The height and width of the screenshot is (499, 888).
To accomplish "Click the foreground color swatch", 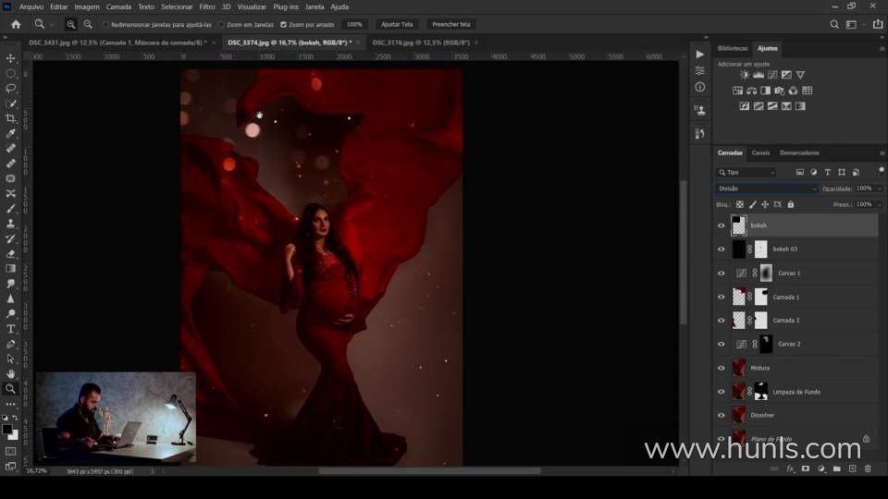I will [x=6, y=430].
